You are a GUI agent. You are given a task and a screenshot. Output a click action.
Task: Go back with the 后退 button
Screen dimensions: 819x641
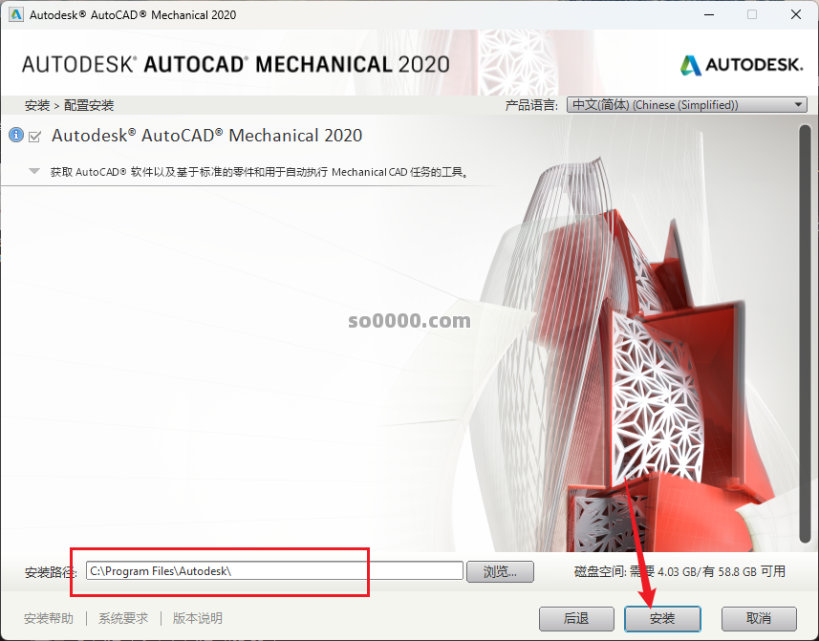576,618
